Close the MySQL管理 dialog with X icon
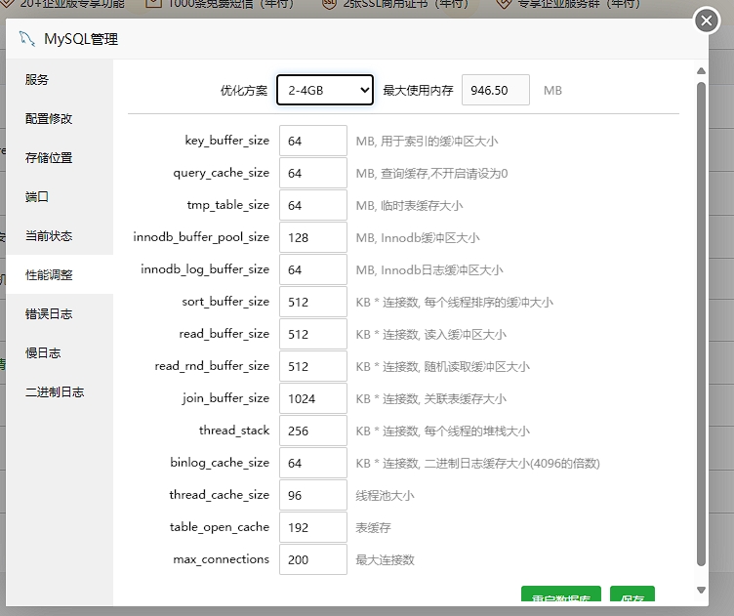 707,21
